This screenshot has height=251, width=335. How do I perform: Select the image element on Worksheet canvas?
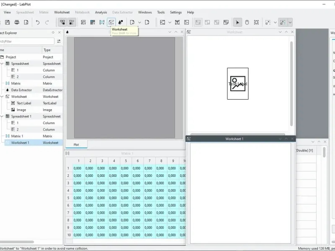pos(238,84)
